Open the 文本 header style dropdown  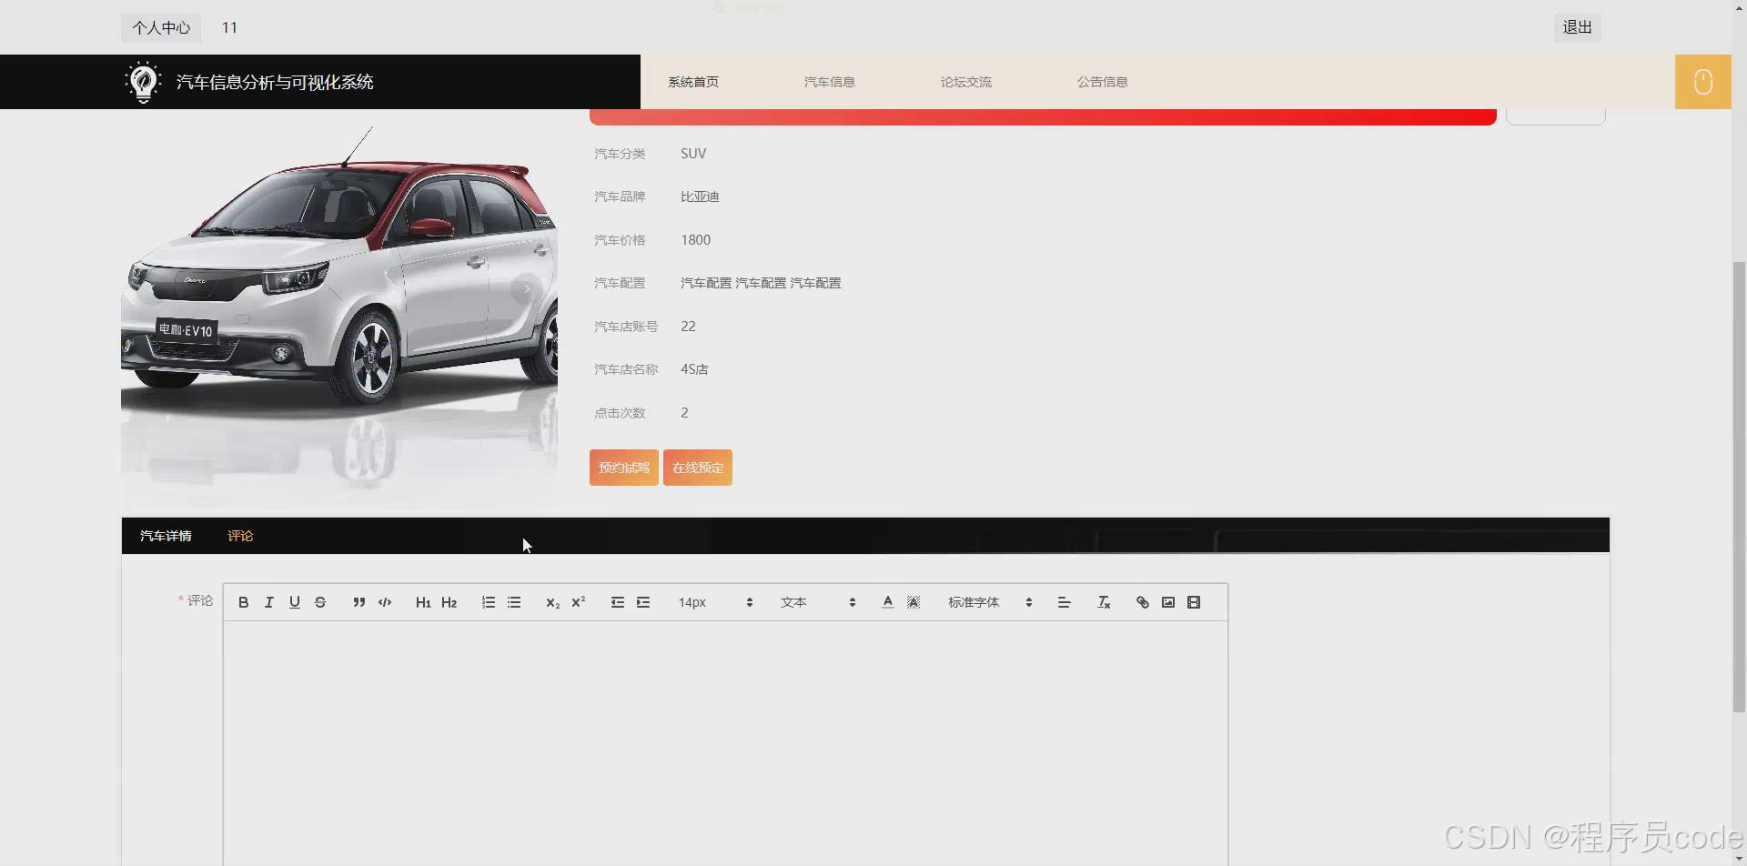tap(817, 602)
